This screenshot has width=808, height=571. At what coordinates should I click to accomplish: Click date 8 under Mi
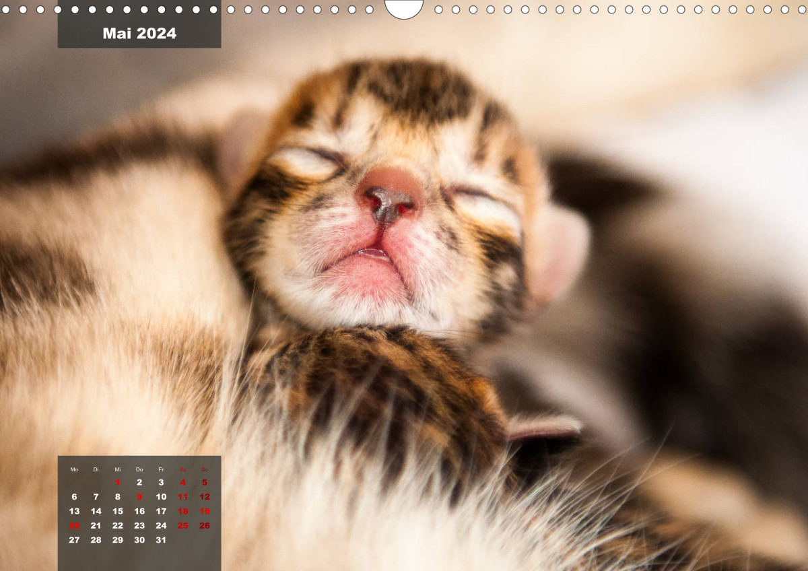coord(118,497)
